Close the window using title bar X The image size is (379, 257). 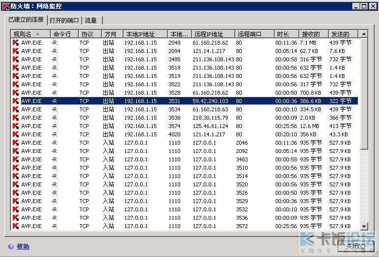click(x=373, y=6)
